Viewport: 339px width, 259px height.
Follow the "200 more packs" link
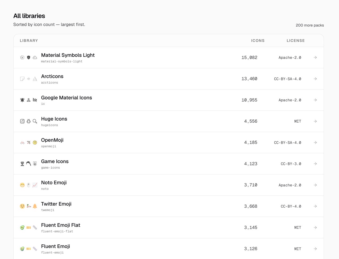pos(310,25)
